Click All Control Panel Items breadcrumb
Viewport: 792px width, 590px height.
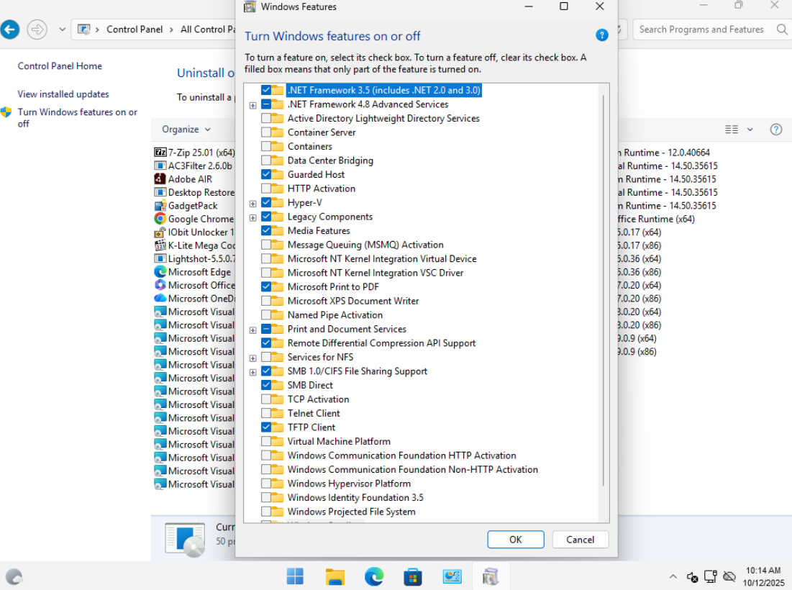pos(208,29)
